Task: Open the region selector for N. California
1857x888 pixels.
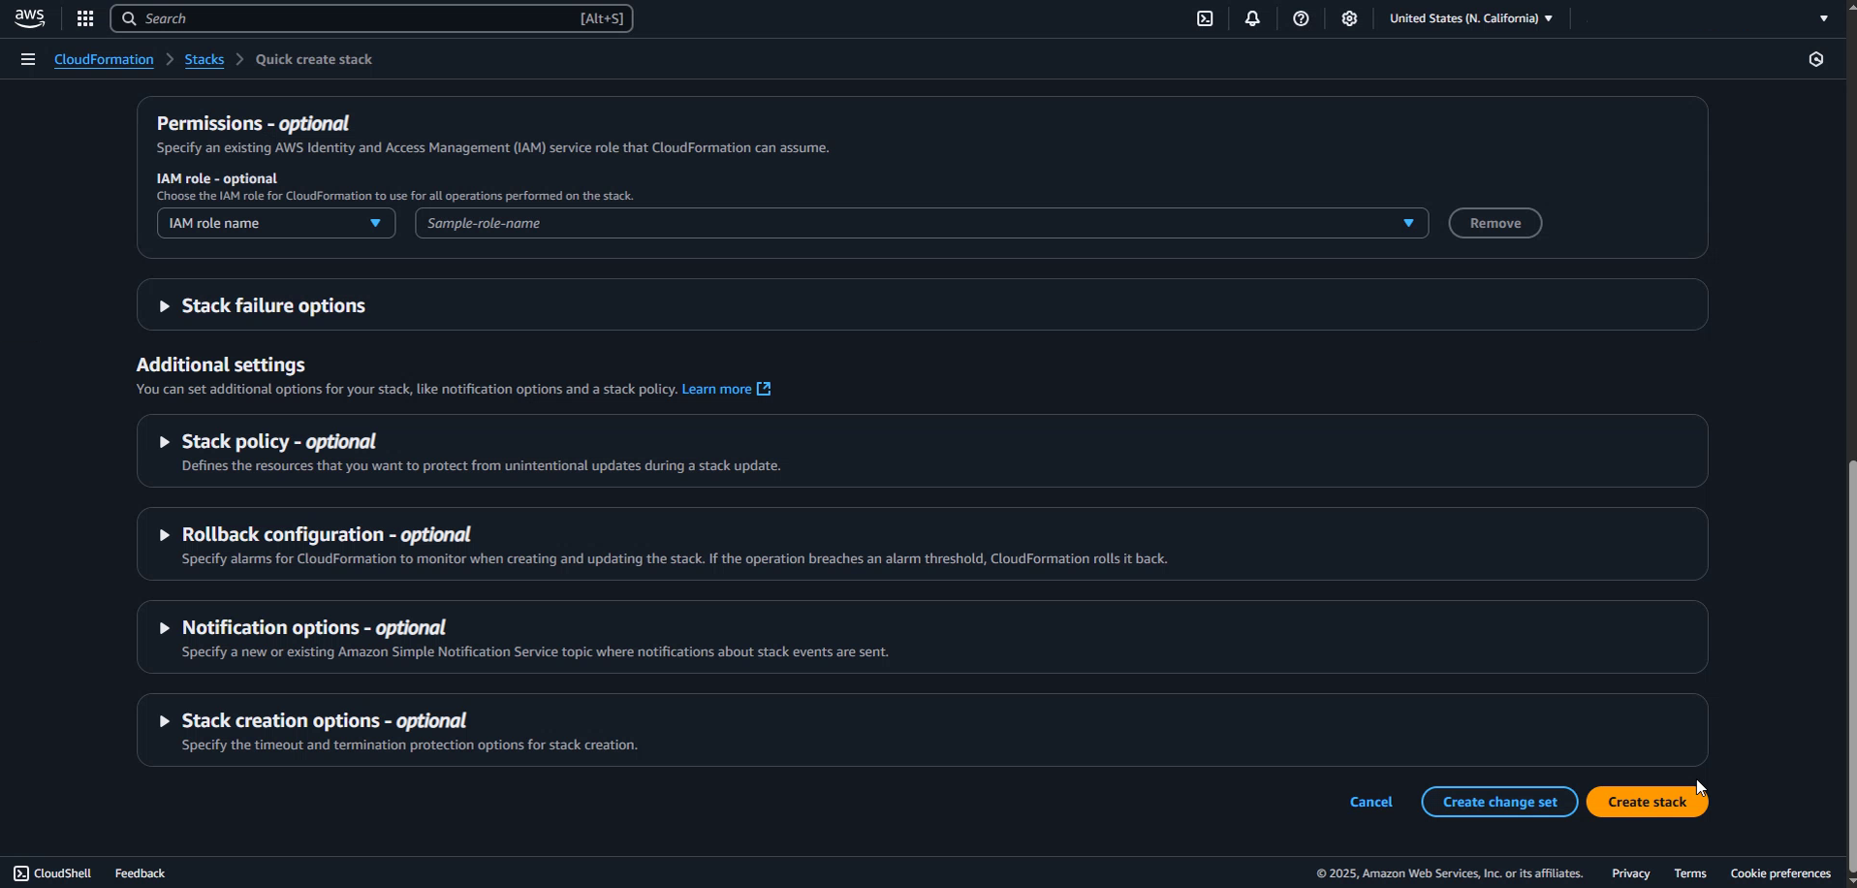Action: click(x=1469, y=17)
